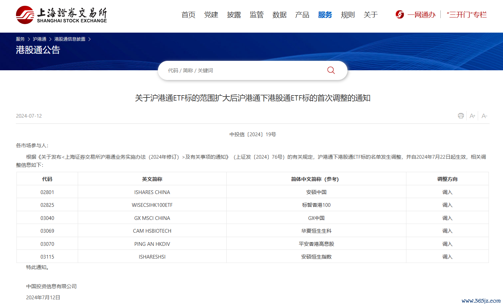This screenshot has height=306, width=503.
Task: Select code cell 02801
Action: (47, 192)
